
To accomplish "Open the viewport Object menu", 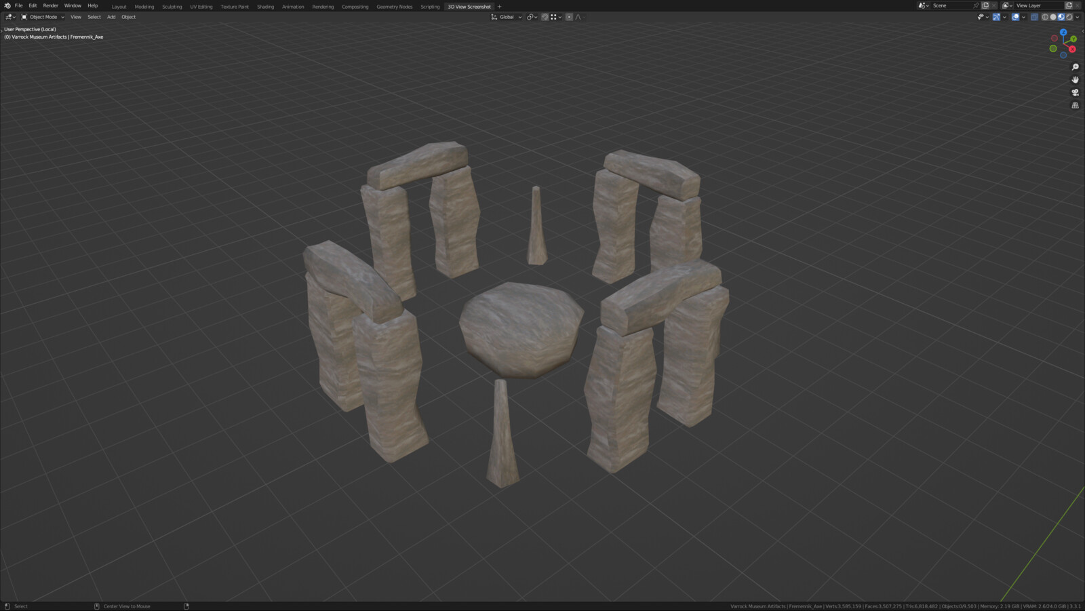I will (x=129, y=17).
